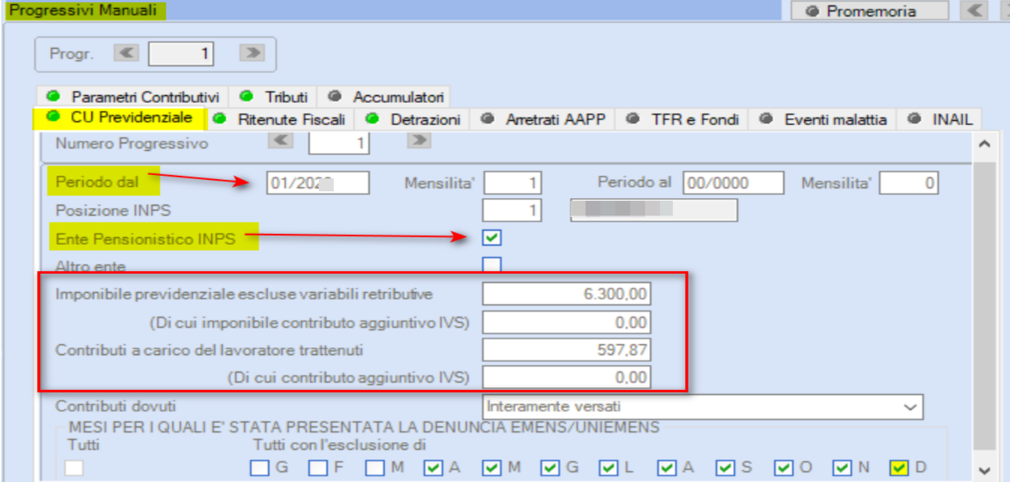Go to previous Progr. record arrow
The height and width of the screenshot is (482, 1010).
pyautogui.click(x=127, y=53)
